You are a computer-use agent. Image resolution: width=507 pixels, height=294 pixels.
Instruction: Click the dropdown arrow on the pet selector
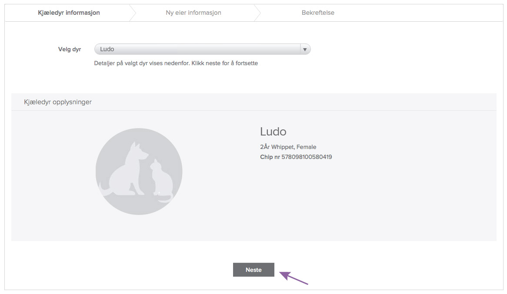coord(305,50)
